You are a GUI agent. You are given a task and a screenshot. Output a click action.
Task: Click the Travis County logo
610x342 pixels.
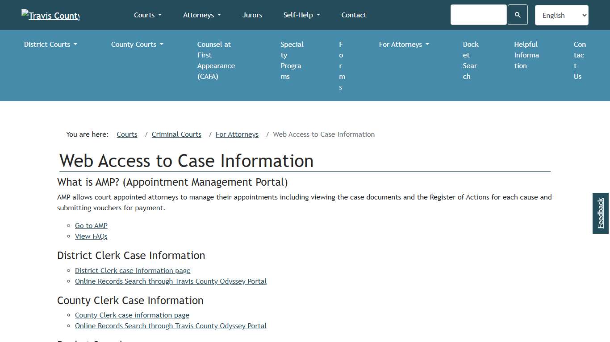50,15
